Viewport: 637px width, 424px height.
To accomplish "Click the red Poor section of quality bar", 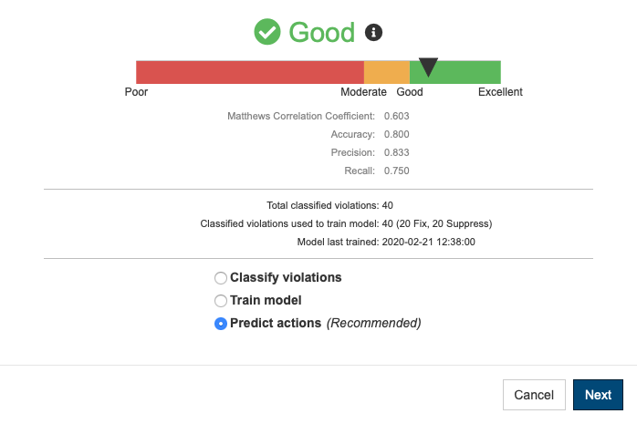I will [250, 72].
